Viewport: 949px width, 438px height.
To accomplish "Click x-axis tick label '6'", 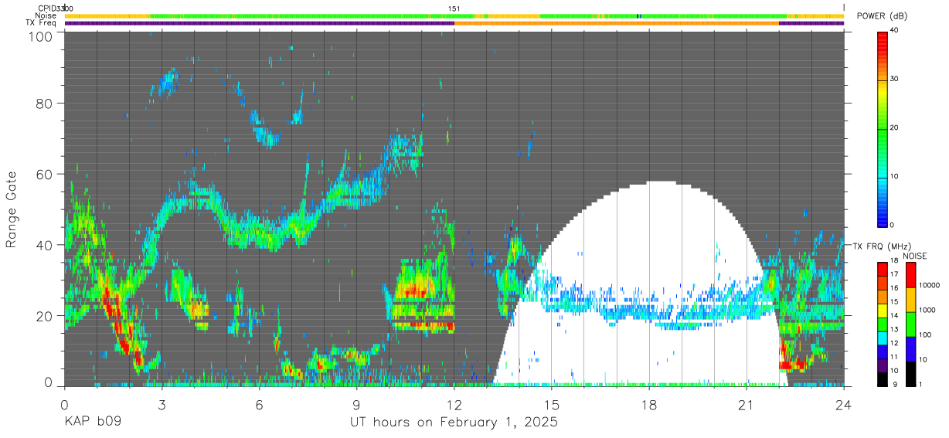I will [x=259, y=405].
